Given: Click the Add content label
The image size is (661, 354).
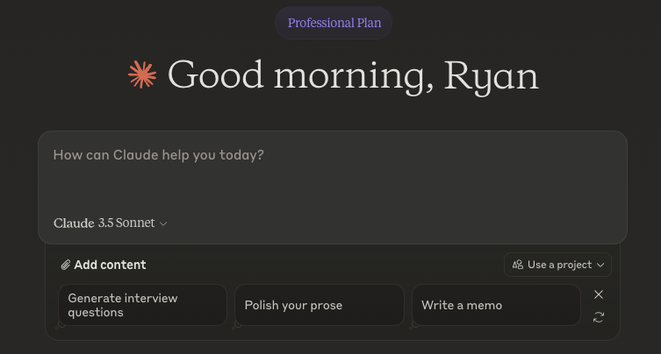Looking at the screenshot, I should 110,265.
